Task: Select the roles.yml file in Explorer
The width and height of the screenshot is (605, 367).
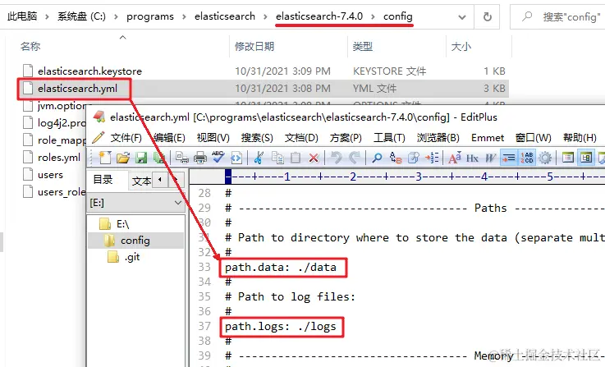Action: click(59, 158)
